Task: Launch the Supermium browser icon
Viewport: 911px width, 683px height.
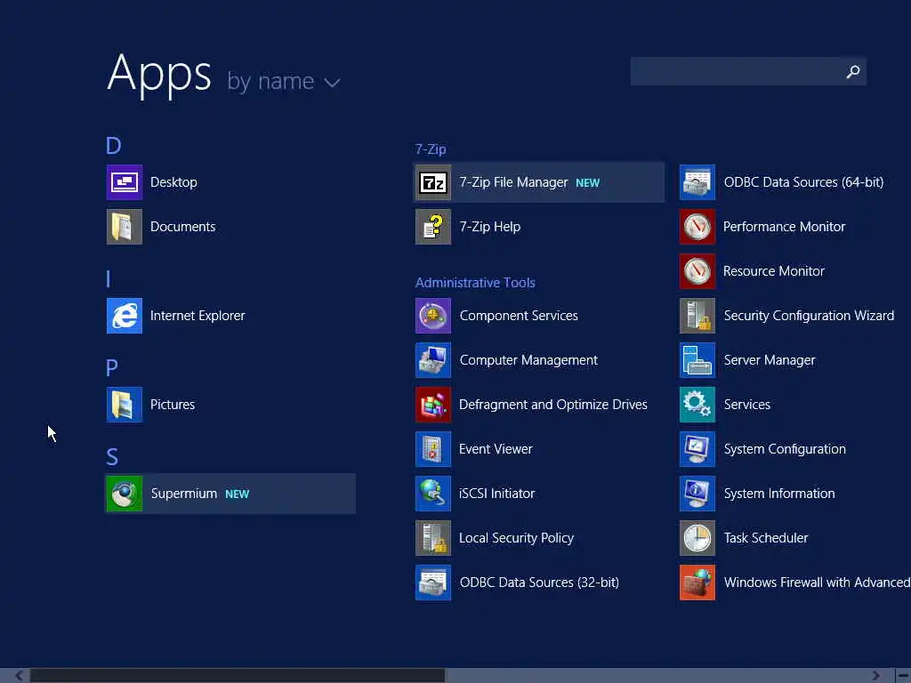Action: (x=125, y=494)
